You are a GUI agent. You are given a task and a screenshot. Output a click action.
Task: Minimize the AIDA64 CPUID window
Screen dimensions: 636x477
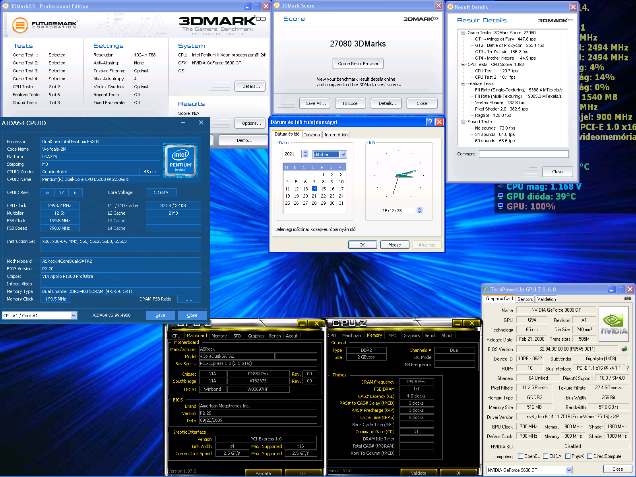(x=183, y=123)
